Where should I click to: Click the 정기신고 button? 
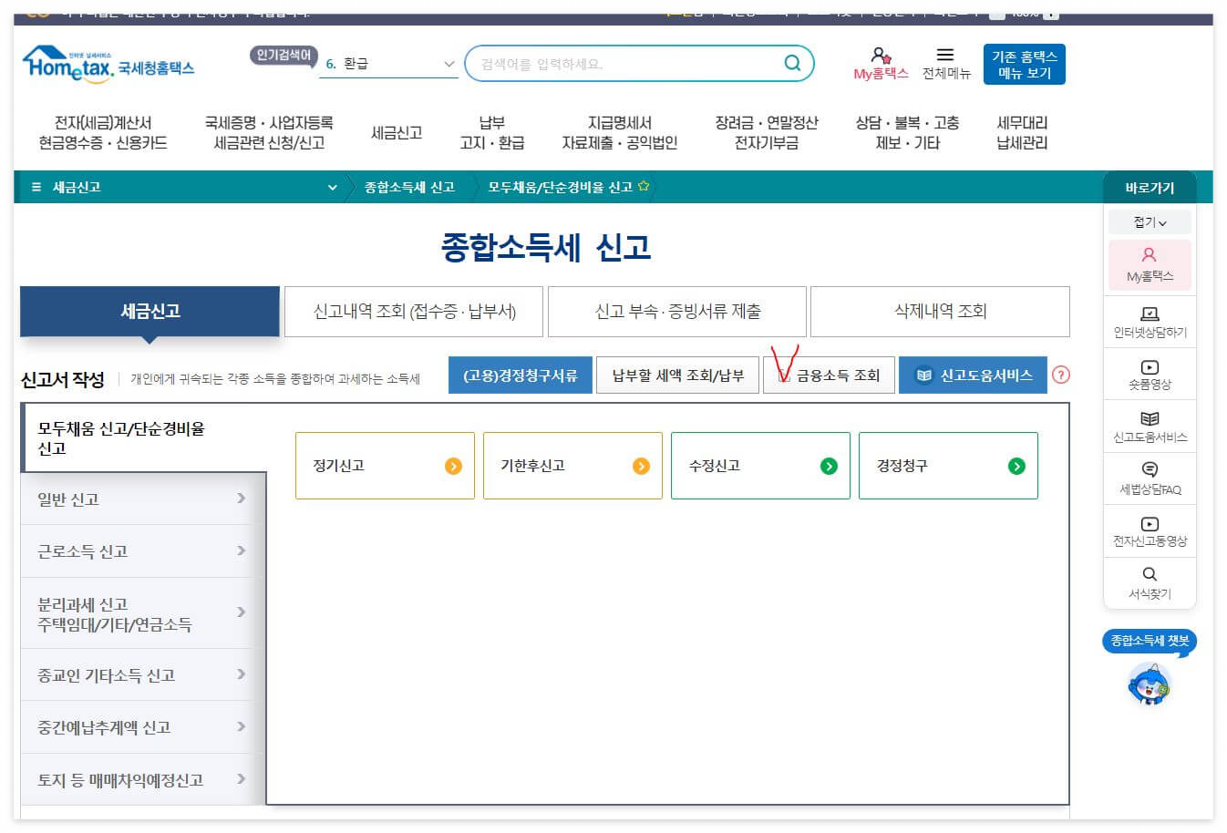[385, 466]
